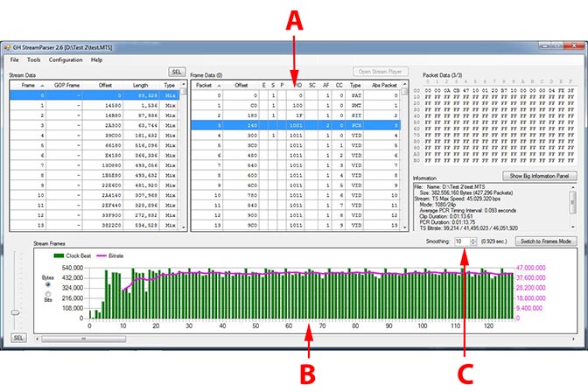
Task: Open the Help menu
Action: [x=96, y=59]
